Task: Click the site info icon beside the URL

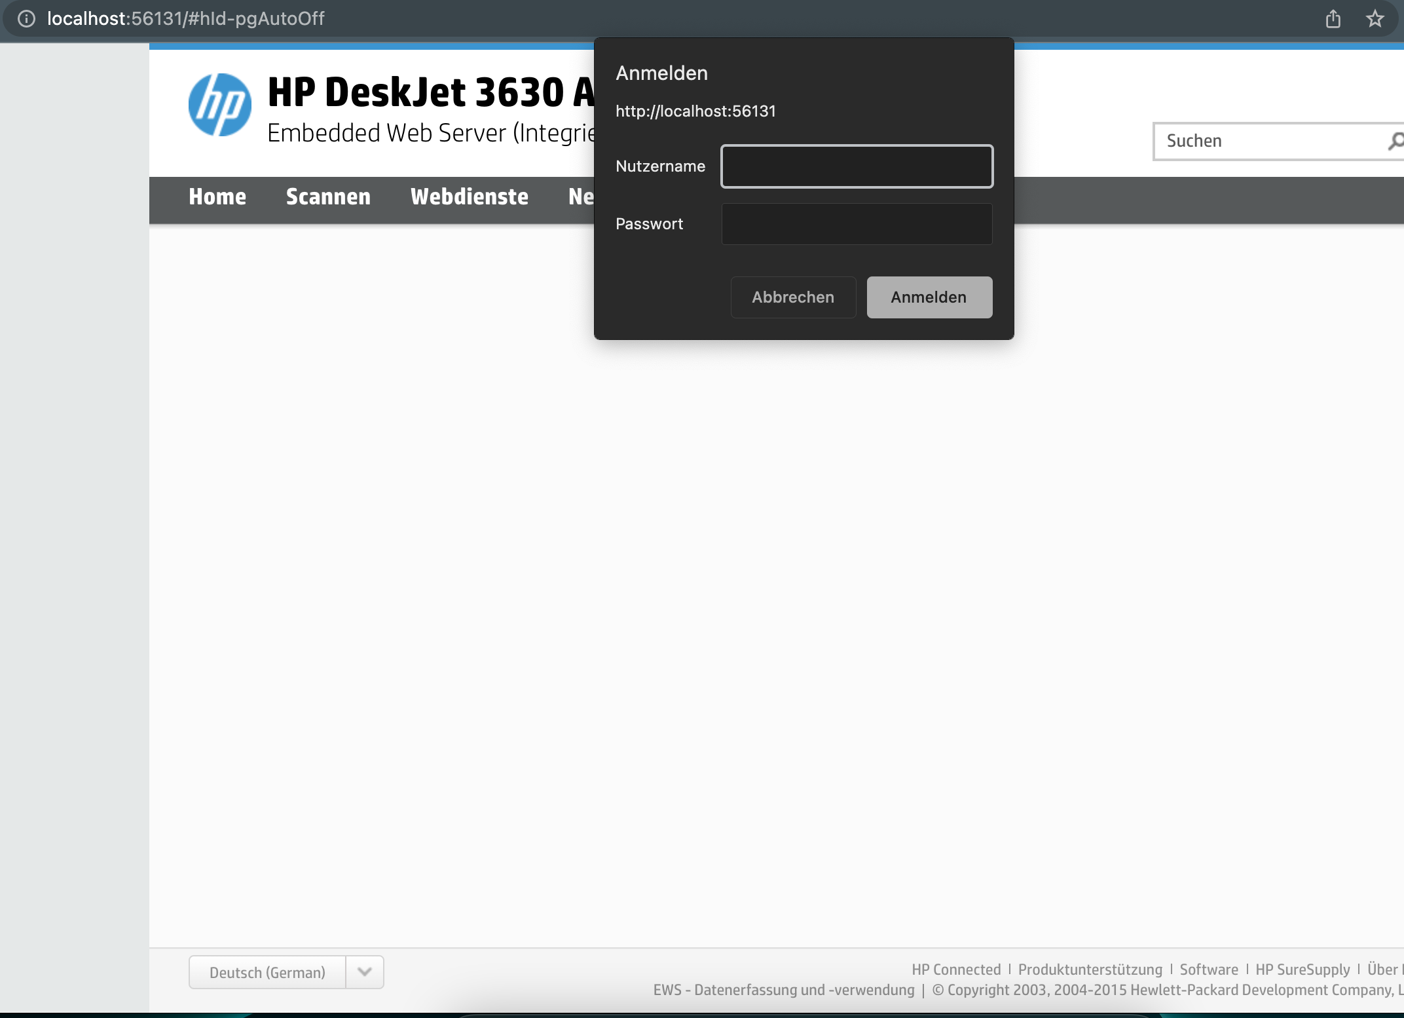Action: tap(26, 18)
